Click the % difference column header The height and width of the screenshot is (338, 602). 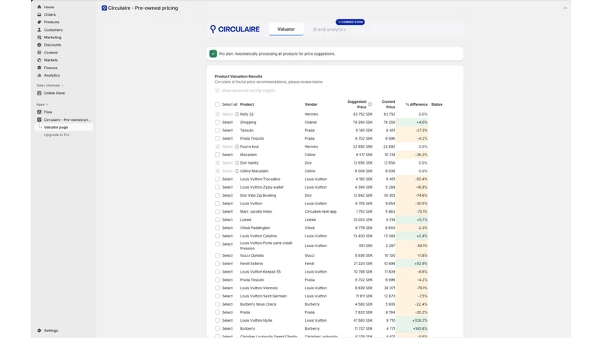click(x=417, y=104)
